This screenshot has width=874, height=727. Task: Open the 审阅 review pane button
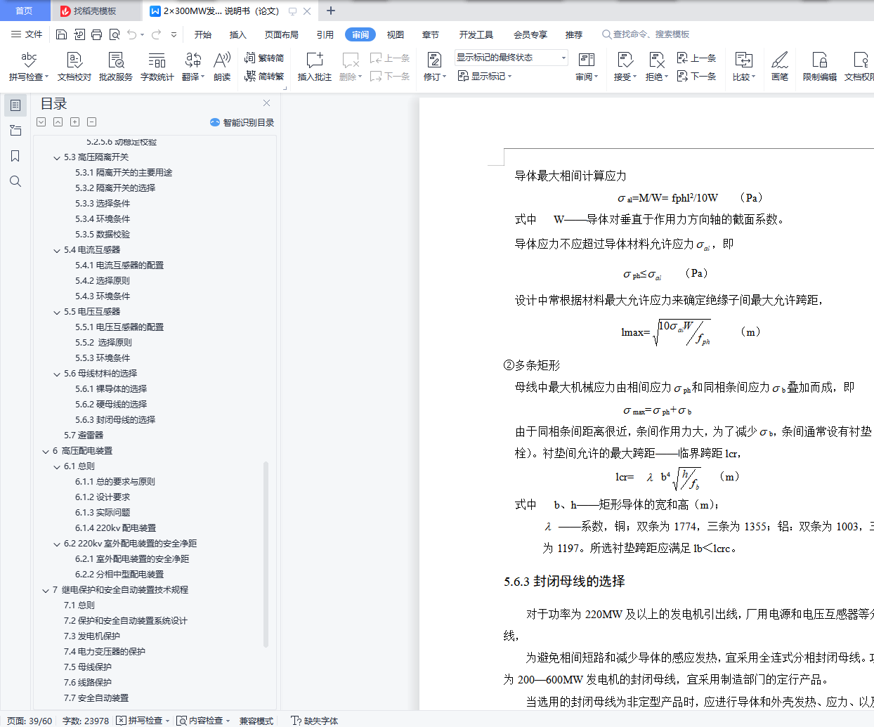(x=587, y=67)
